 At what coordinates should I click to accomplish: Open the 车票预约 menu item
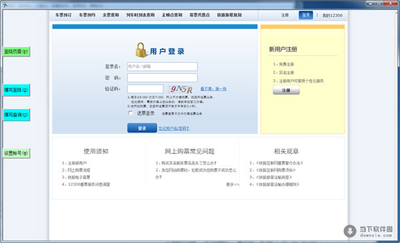pos(87,15)
